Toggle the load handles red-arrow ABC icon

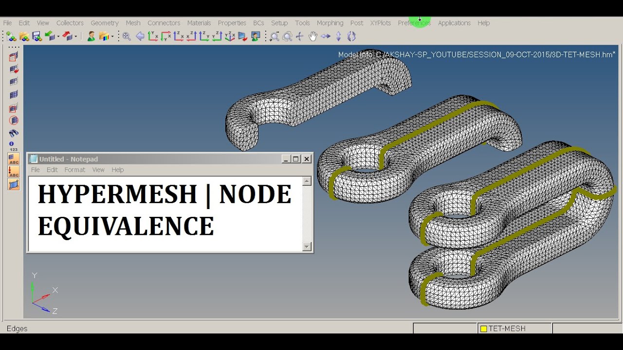click(14, 172)
